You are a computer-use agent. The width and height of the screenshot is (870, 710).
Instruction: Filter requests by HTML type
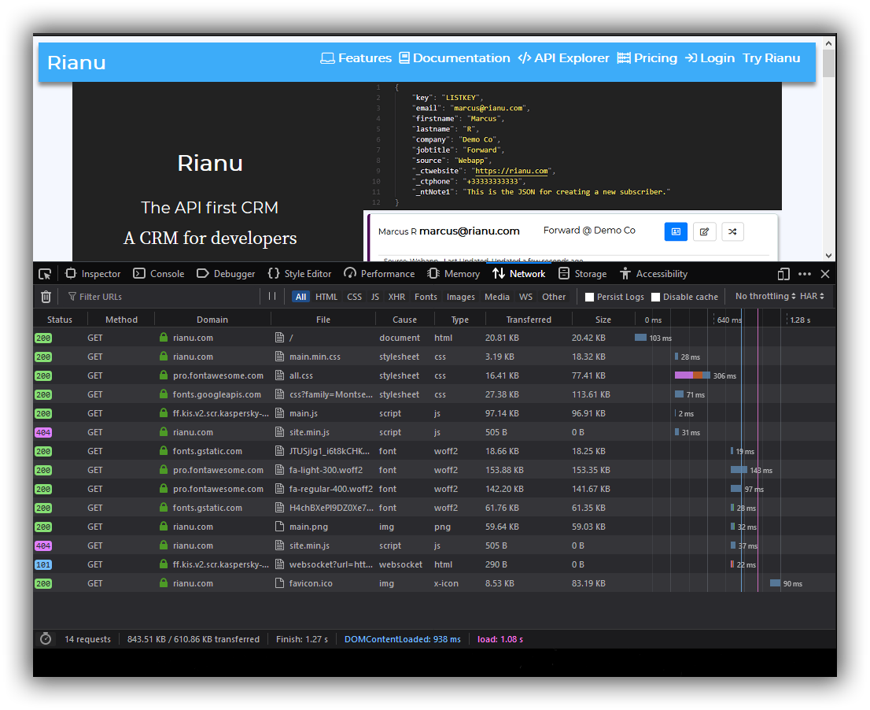326,297
